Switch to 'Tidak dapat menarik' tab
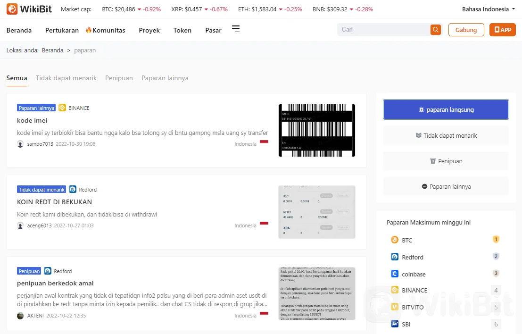This screenshot has width=522, height=334. tap(66, 78)
